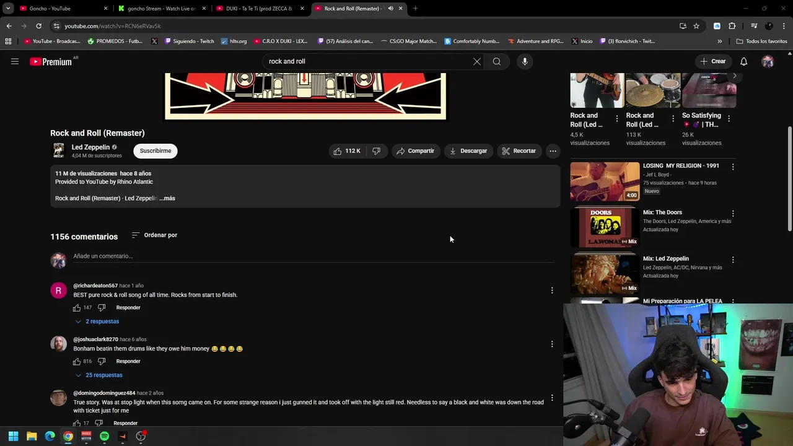The image size is (793, 446).
Task: Switch to DUKI - Ta Te Ti tab
Action: coord(259,9)
